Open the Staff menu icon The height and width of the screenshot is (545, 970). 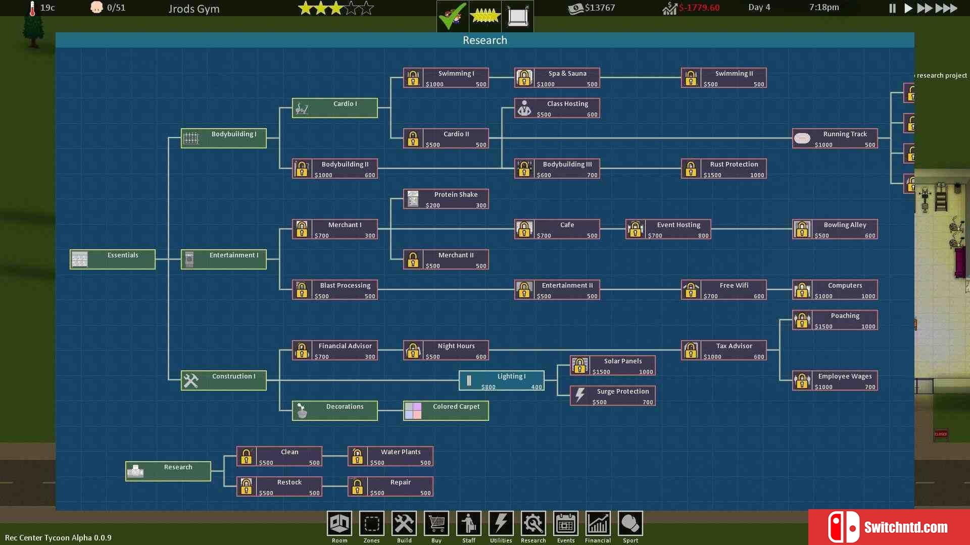[x=468, y=524]
